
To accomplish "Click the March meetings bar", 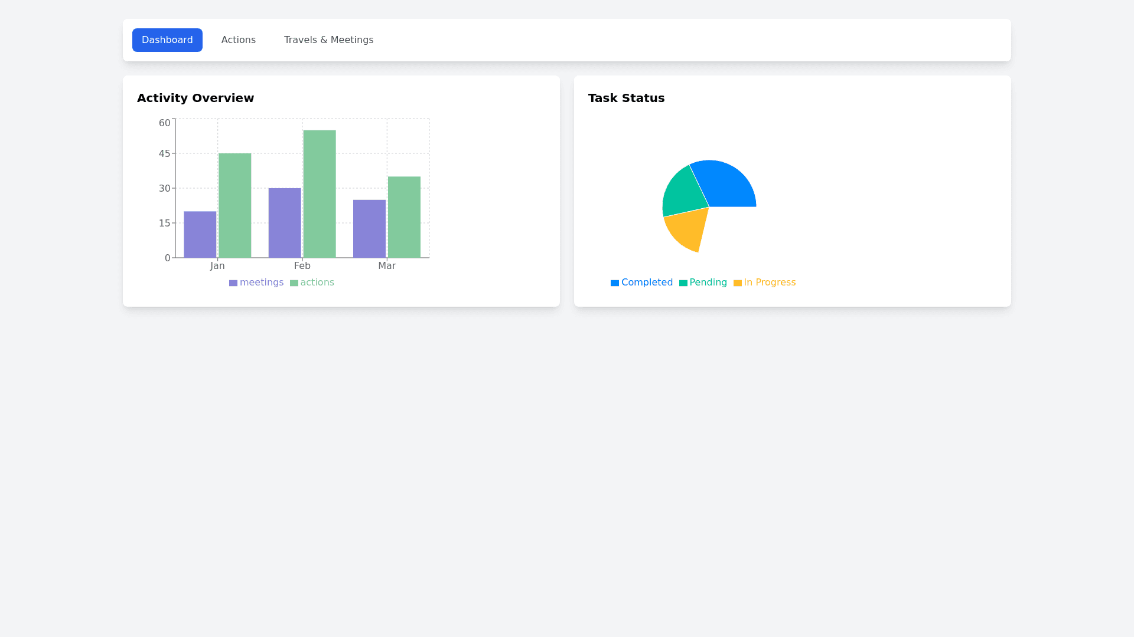I will click(369, 229).
